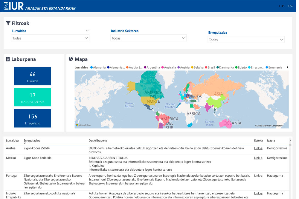Select the Belgika yellow legend color dot
Screen dimensions: 299x199
coord(192,67)
